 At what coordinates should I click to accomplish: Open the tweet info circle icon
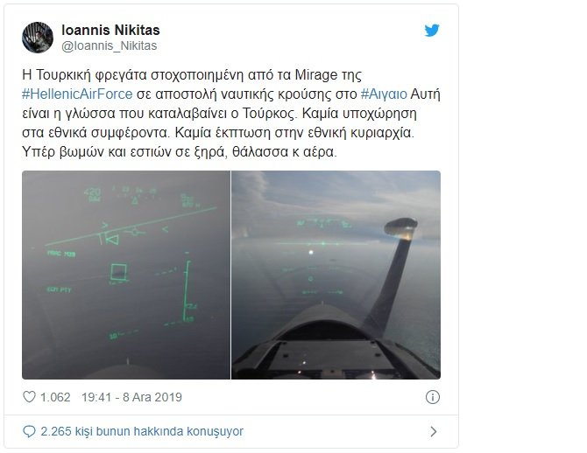pos(433,397)
